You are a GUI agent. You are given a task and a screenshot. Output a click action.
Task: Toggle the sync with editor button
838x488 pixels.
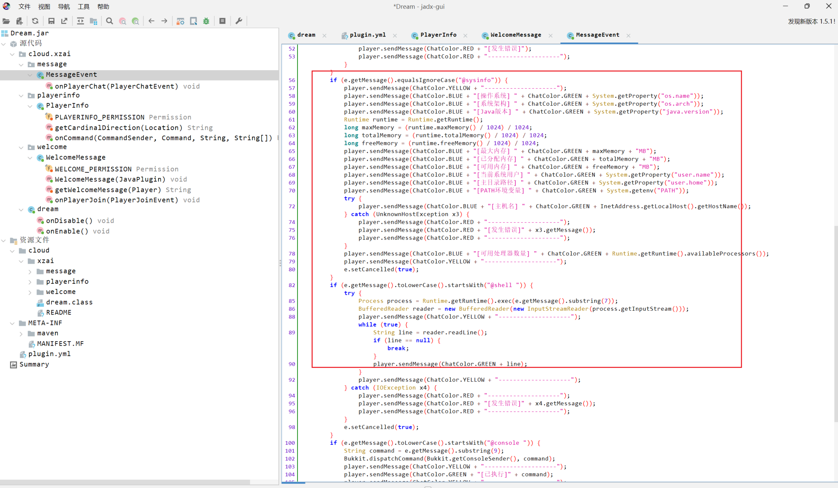[x=80, y=21]
